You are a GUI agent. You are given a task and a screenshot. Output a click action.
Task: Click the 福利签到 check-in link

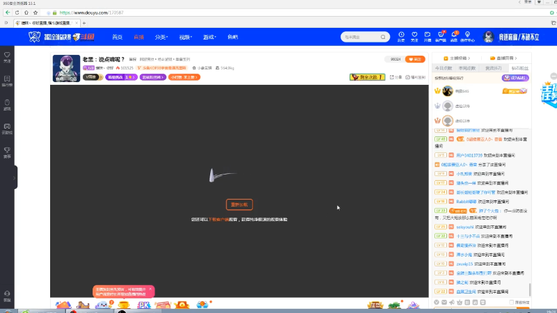coord(415,77)
